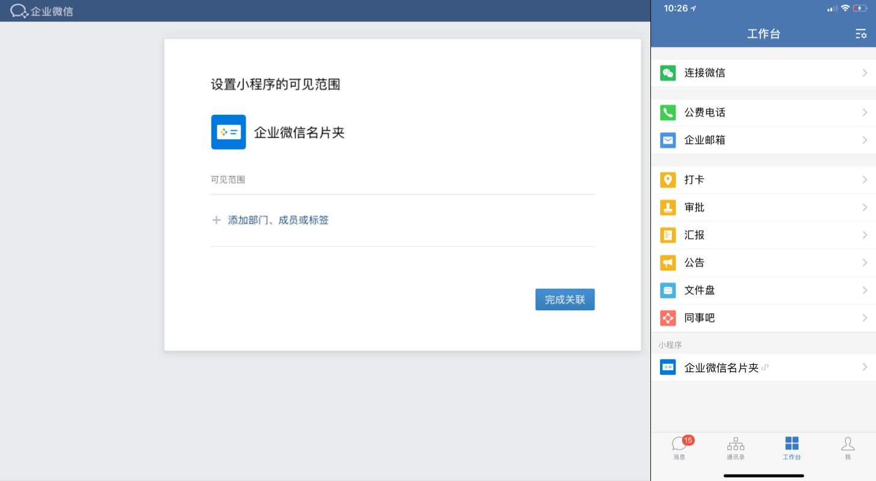Click the 审批 stamp icon
The image size is (876, 481).
coord(668,207)
